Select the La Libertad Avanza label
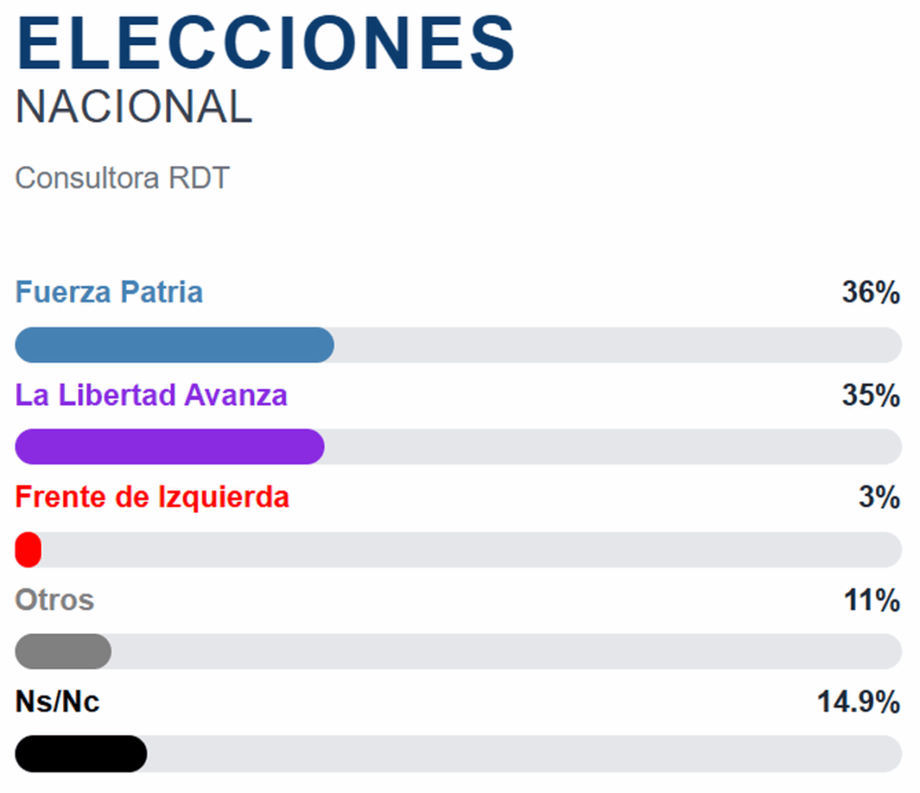 click(151, 394)
